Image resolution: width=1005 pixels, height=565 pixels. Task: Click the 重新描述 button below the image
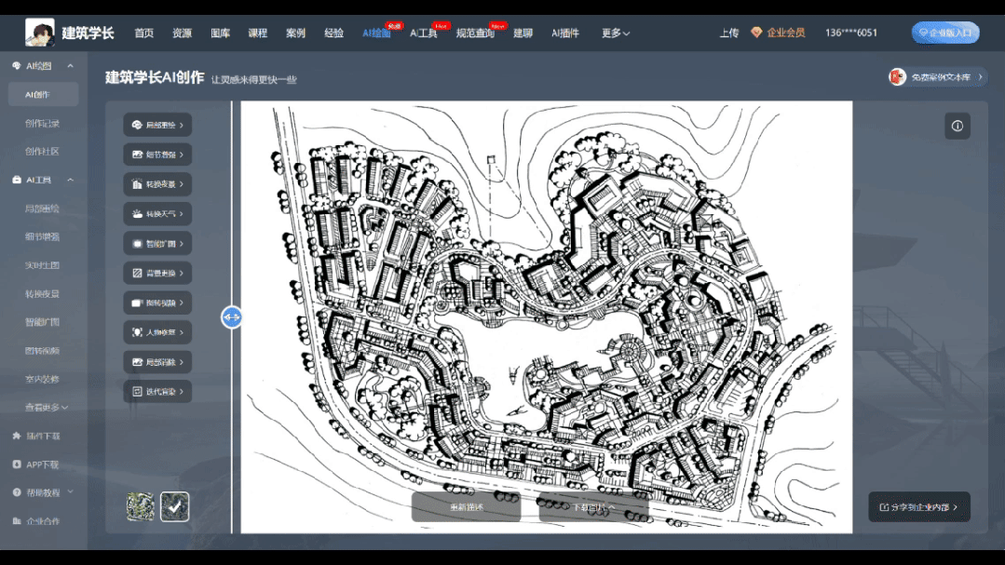click(x=466, y=506)
